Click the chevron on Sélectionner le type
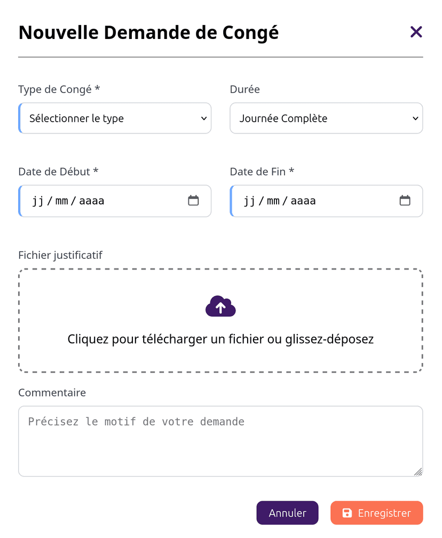442x538 pixels. click(205, 118)
